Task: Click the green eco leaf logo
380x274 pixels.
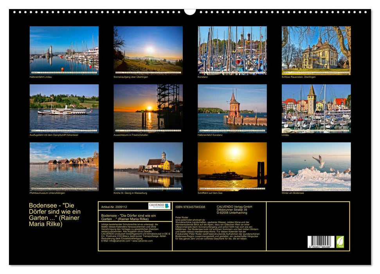Action: pos(340,242)
